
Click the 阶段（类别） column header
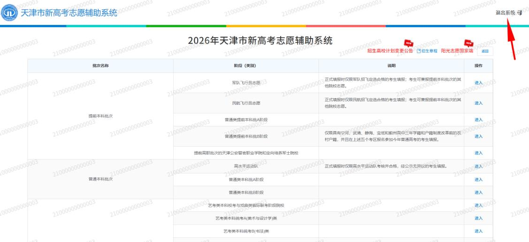coord(246,66)
